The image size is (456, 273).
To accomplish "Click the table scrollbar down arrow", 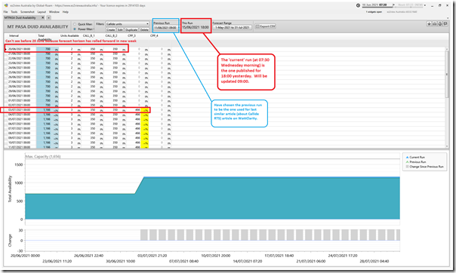I will click(447, 146).
